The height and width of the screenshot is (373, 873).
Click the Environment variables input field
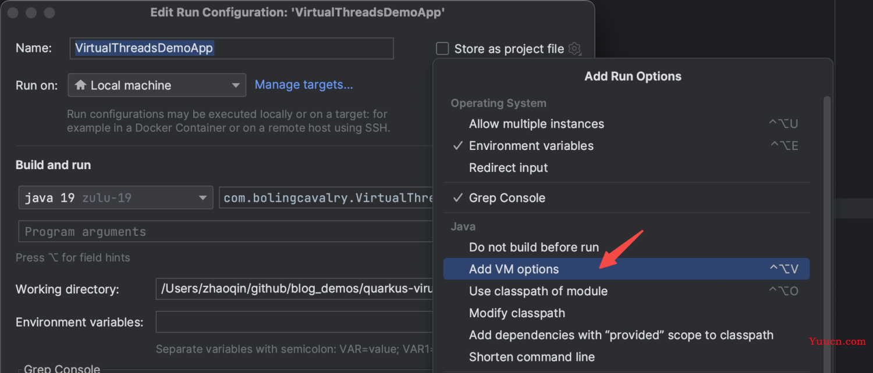[x=294, y=322]
